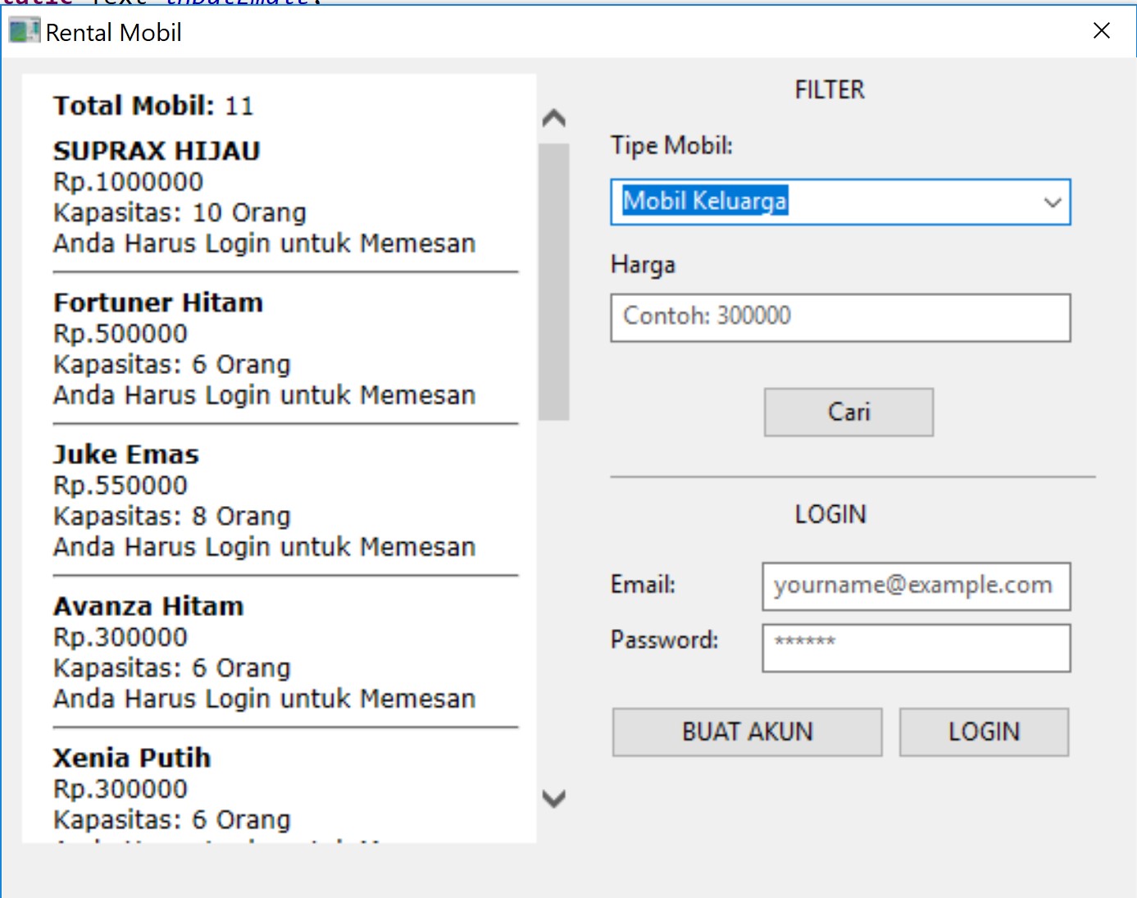Click the Rp.1000000 price text

pos(128,182)
